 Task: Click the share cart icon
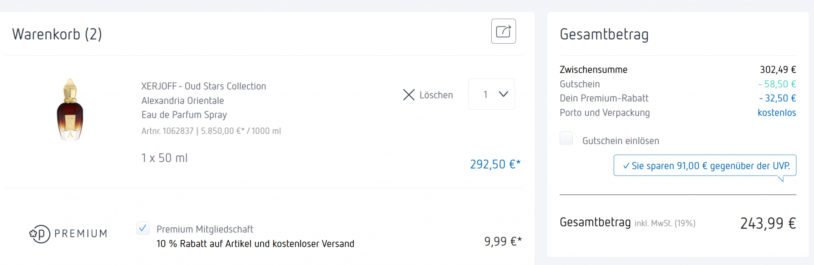pos(503,31)
